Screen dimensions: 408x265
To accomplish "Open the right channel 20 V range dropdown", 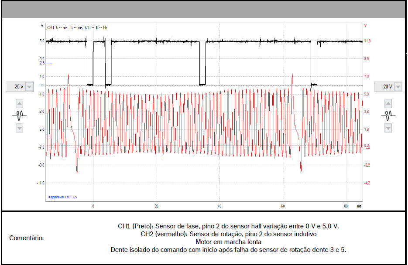I will coord(398,87).
